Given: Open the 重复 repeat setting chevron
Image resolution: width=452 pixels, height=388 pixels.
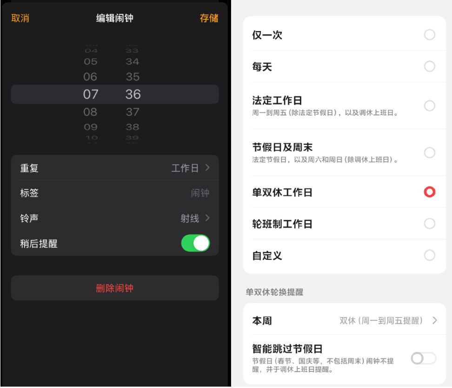Looking at the screenshot, I should pyautogui.click(x=207, y=168).
